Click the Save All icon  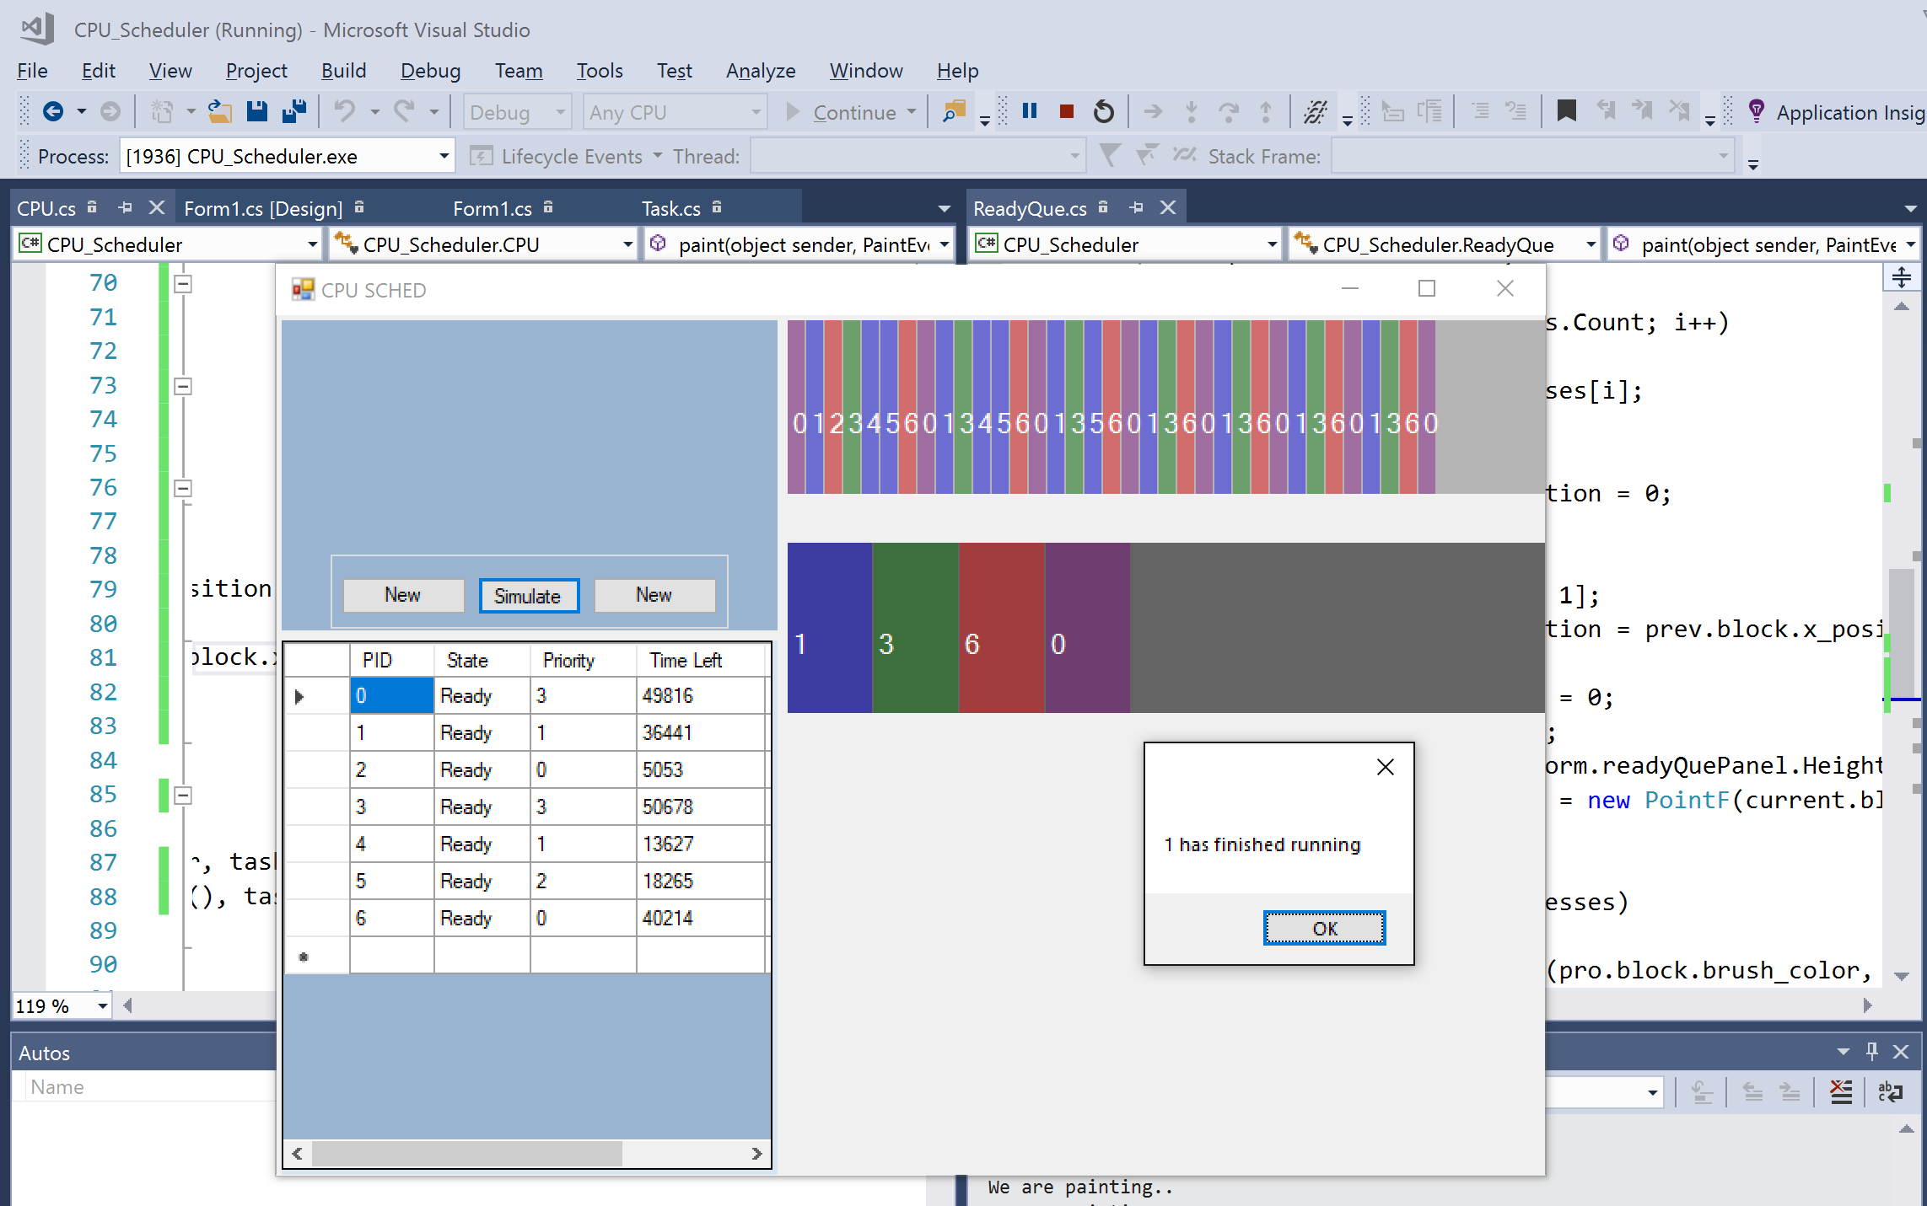click(293, 111)
